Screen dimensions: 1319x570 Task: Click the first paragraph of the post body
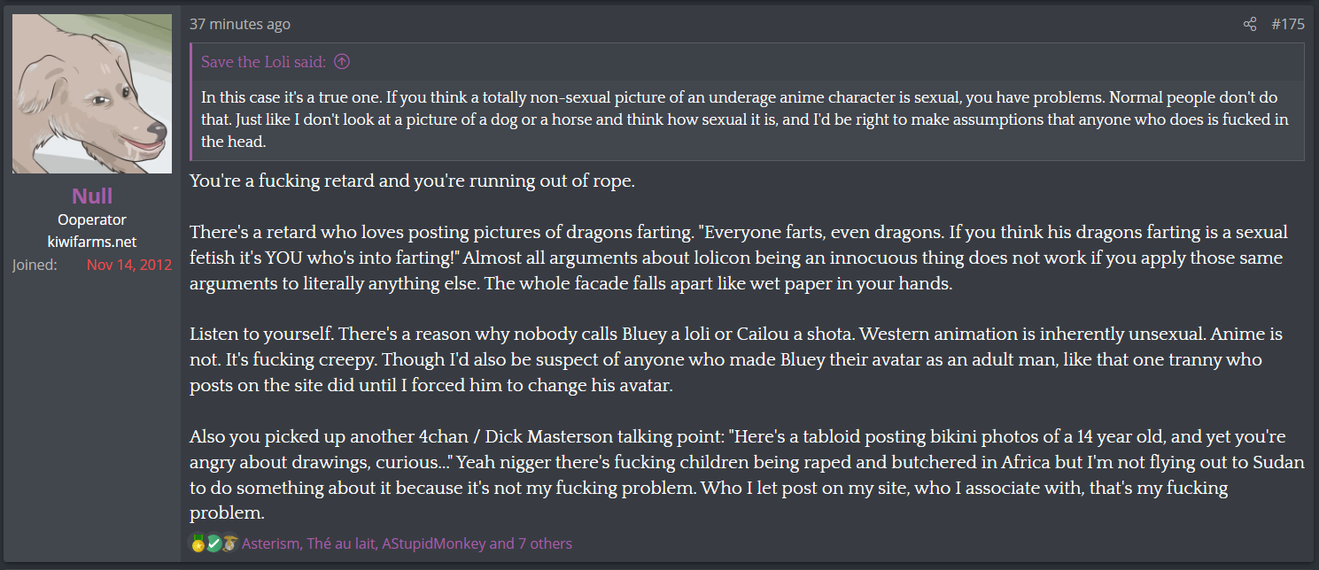pyautogui.click(x=412, y=181)
